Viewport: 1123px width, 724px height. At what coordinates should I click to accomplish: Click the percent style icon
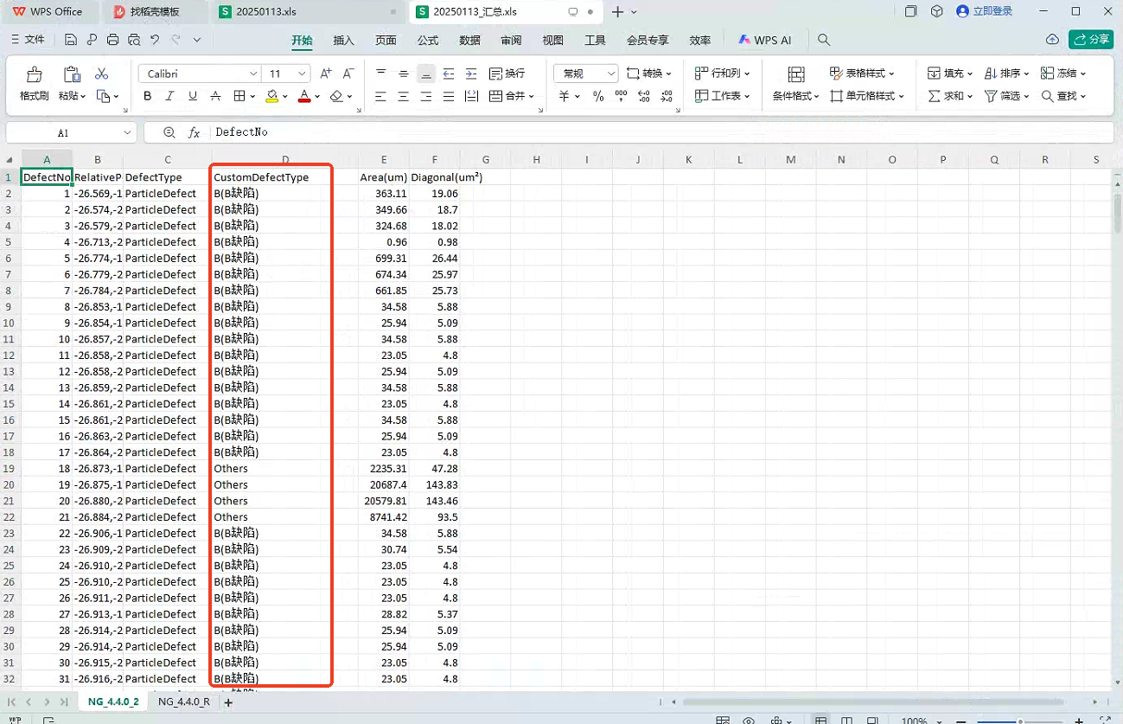[x=598, y=96]
